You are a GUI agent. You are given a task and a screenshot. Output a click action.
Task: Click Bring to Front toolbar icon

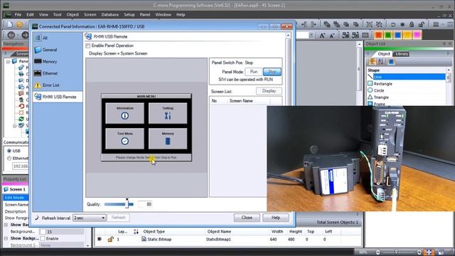tap(327, 25)
